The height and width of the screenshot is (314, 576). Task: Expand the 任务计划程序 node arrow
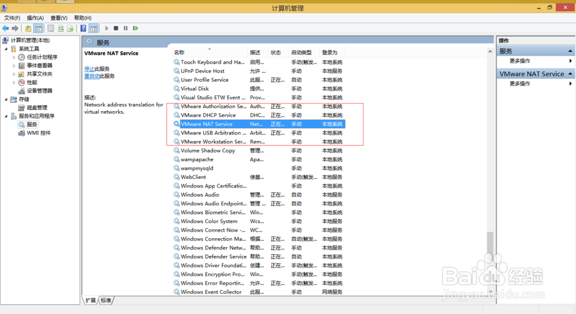click(x=14, y=57)
